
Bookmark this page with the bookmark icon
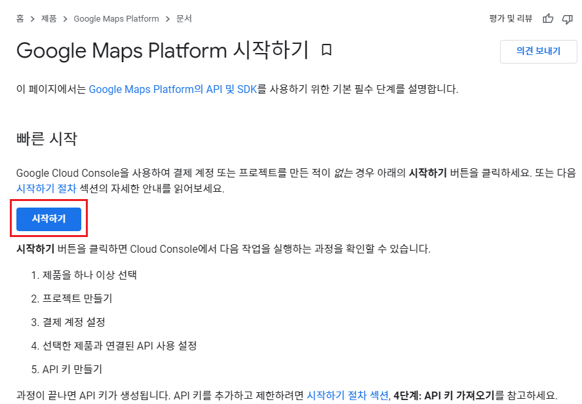[326, 50]
